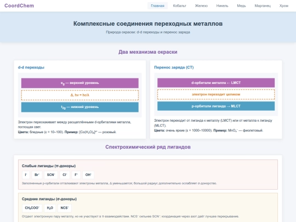Click the Отдают электронную пару description line
296x222 pixels.
pyautogui.click(x=130, y=217)
